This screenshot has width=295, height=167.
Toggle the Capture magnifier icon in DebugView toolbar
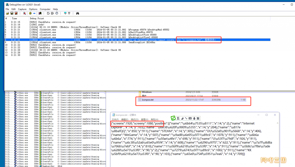(x=24, y=13)
